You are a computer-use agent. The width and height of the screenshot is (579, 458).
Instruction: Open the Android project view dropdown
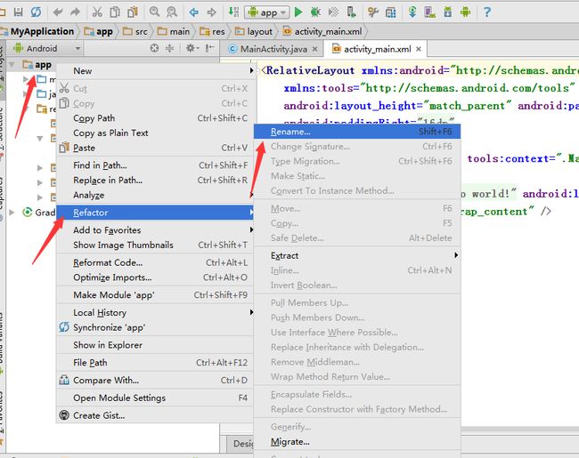pyautogui.click(x=46, y=48)
